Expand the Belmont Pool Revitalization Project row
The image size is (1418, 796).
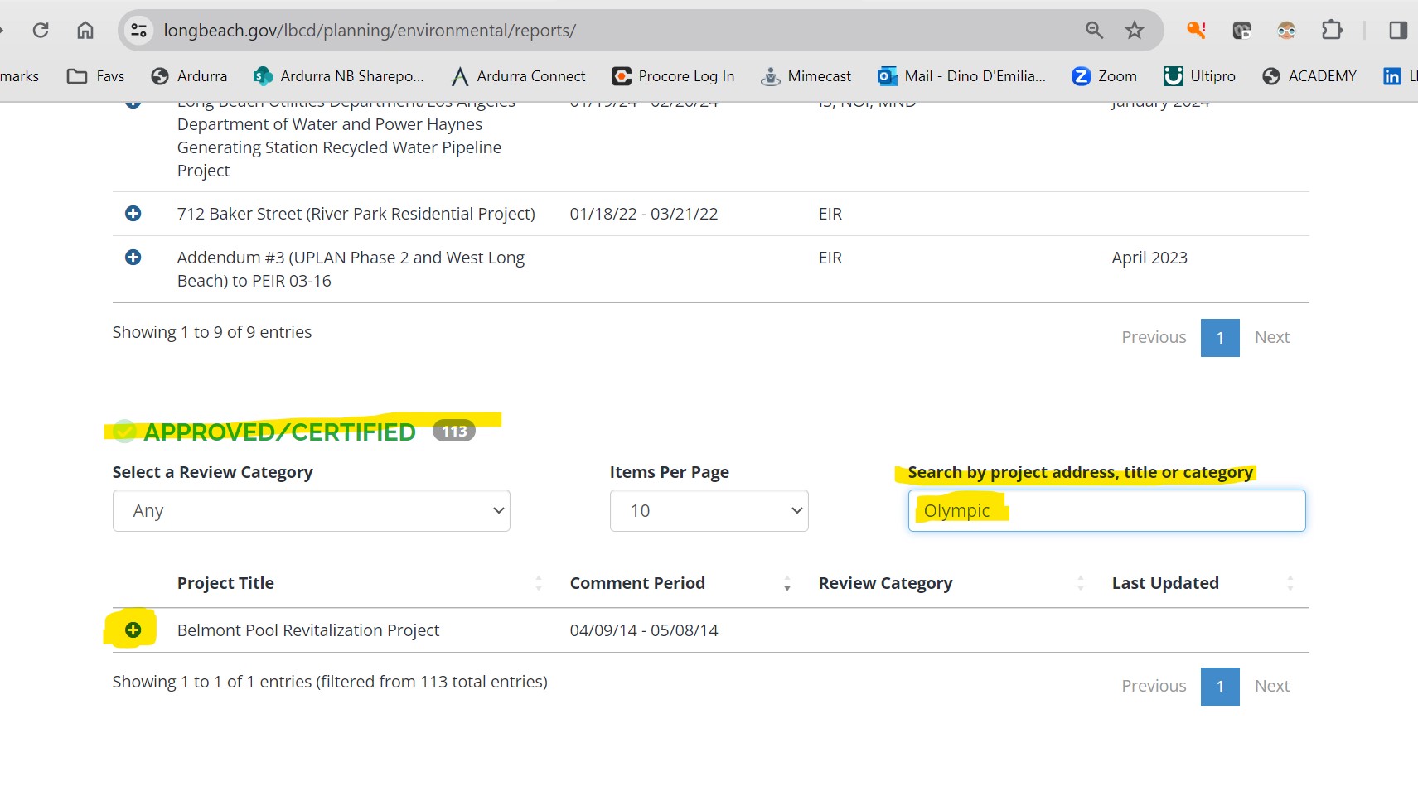(133, 630)
